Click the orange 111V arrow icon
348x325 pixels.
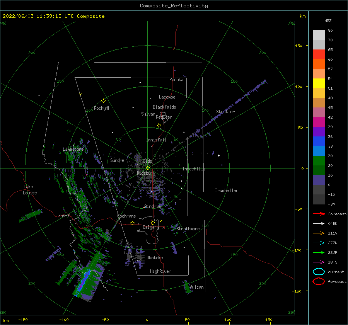point(319,233)
